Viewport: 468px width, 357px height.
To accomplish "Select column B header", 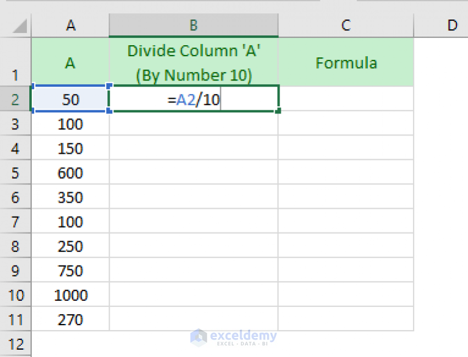I will coord(193,26).
